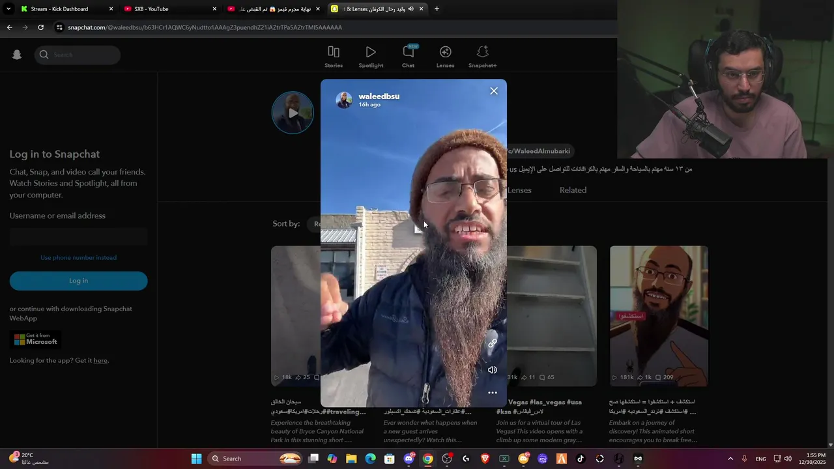Open Brave browser from the taskbar
Image resolution: width=834 pixels, height=469 pixels.
coord(485,459)
